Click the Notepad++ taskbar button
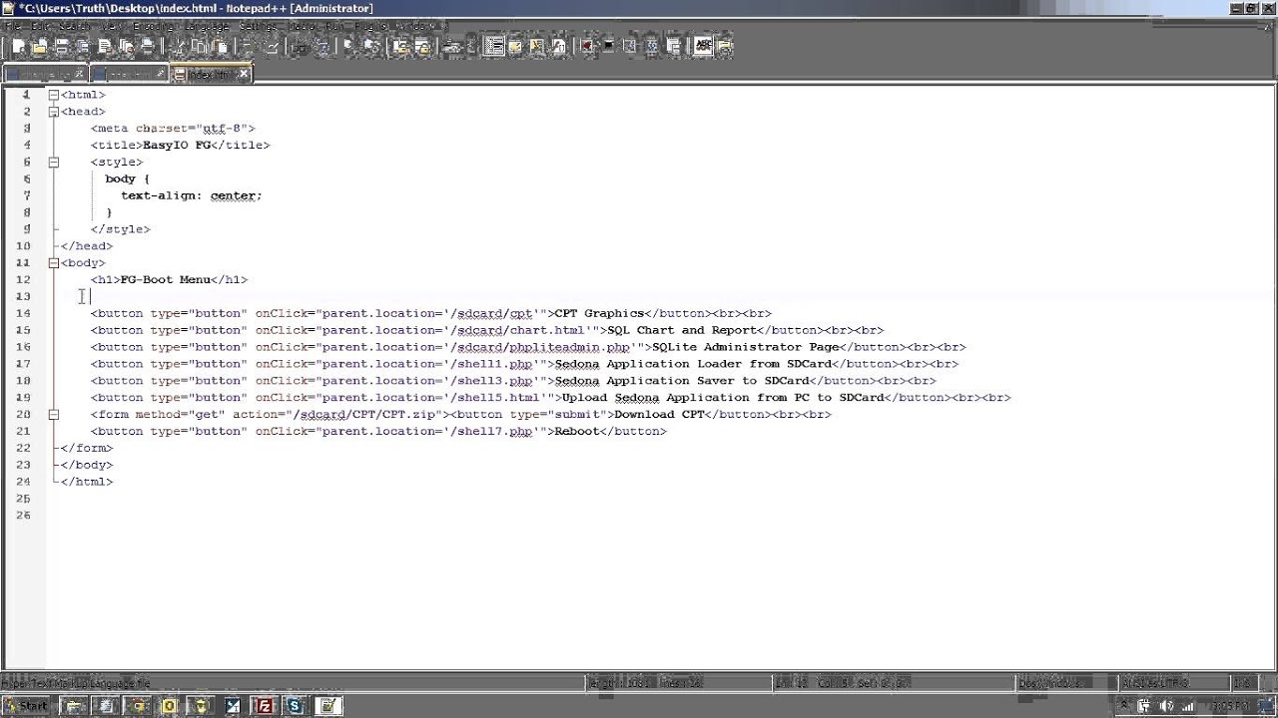This screenshot has width=1278, height=718. pos(327,706)
